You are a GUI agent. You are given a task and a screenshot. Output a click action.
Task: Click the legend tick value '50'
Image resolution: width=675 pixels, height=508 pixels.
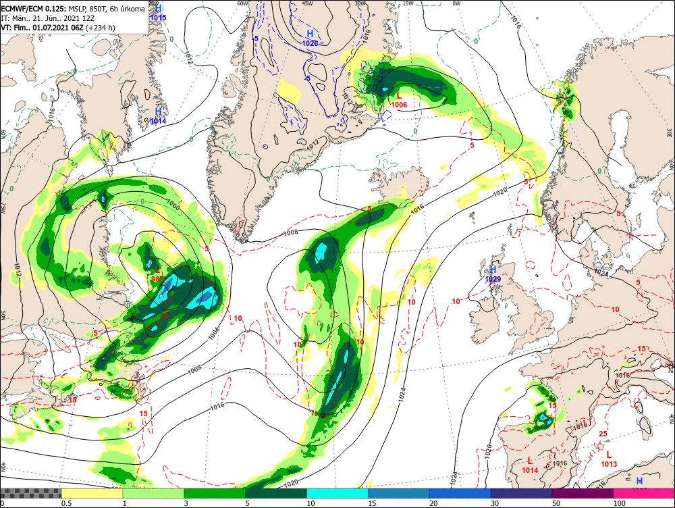(x=556, y=503)
